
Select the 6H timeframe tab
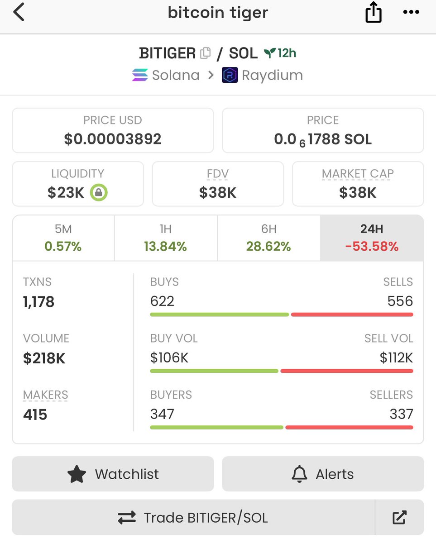tap(269, 238)
